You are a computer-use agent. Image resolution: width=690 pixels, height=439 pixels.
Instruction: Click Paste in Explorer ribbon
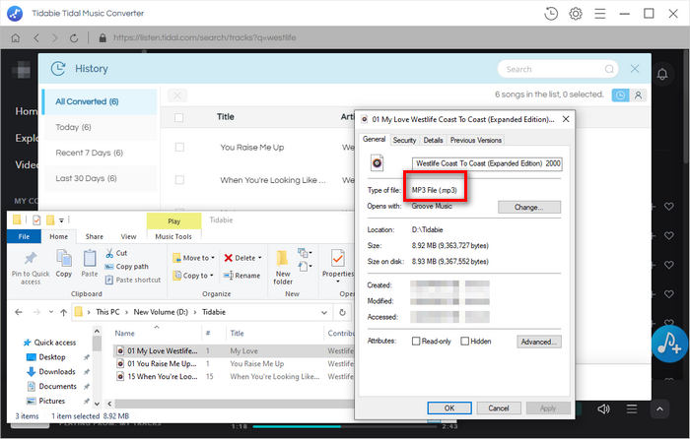coord(90,264)
